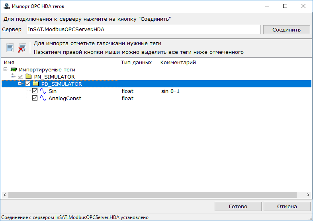
Task: Click the green board icon of Импортируемые теги
Action: tap(14, 69)
